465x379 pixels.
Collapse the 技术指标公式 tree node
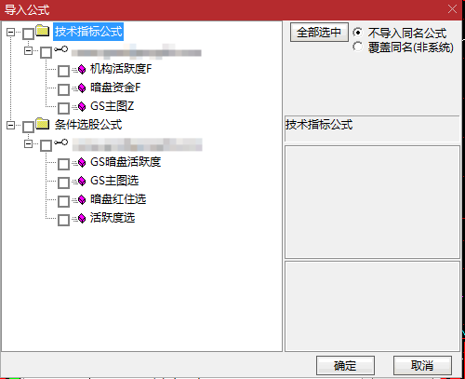tap(11, 32)
